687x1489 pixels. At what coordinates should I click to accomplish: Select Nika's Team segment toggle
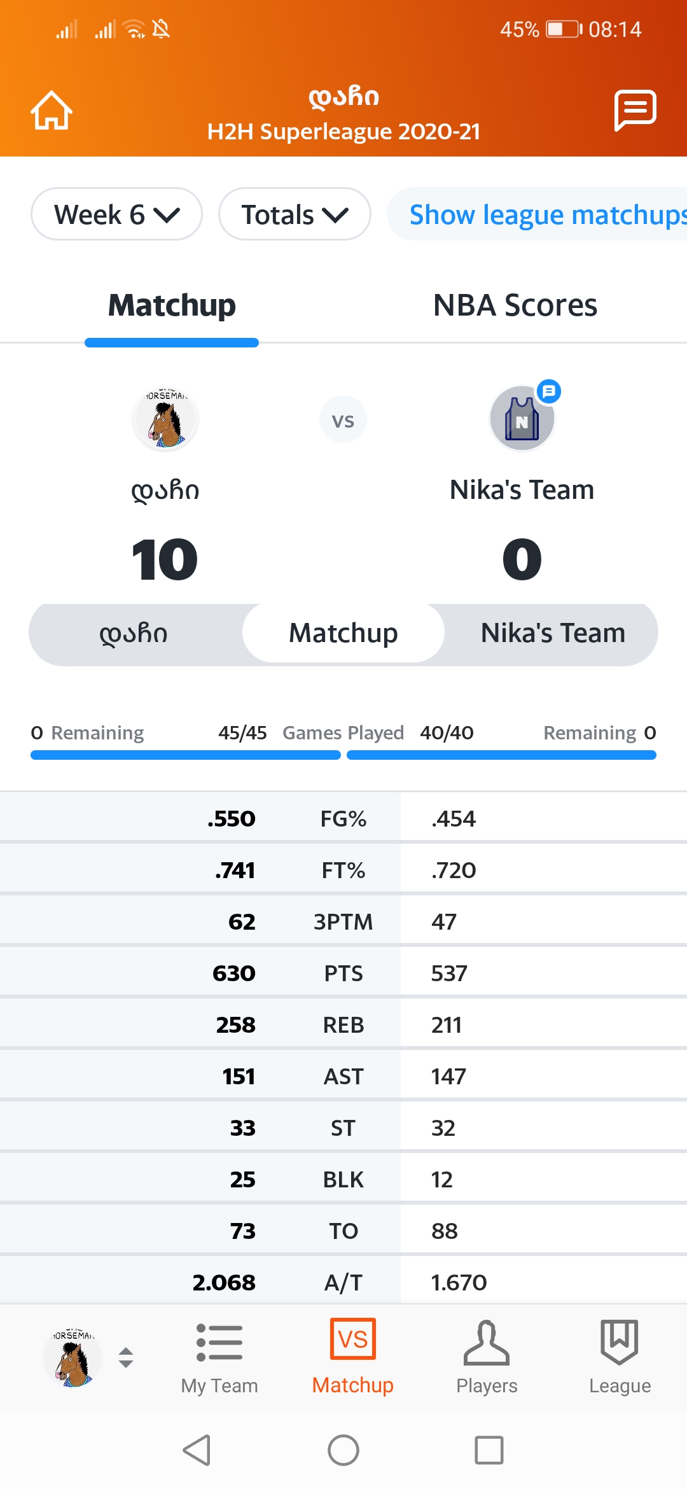coord(553,634)
